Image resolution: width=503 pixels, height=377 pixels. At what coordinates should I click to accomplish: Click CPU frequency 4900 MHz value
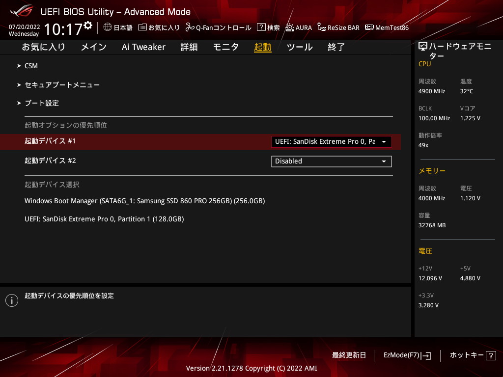point(431,91)
